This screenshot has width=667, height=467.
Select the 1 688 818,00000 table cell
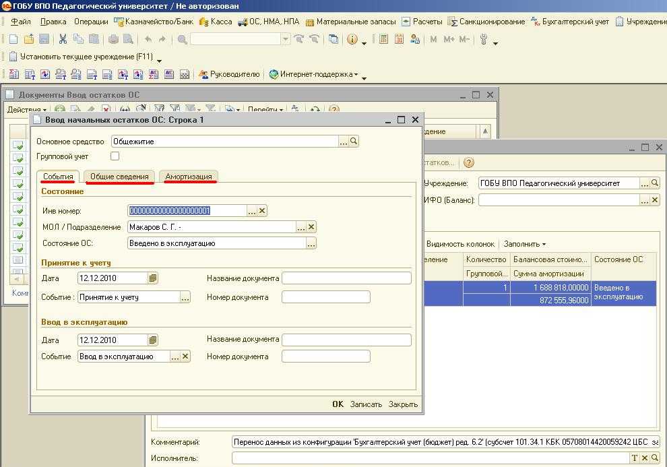point(550,288)
